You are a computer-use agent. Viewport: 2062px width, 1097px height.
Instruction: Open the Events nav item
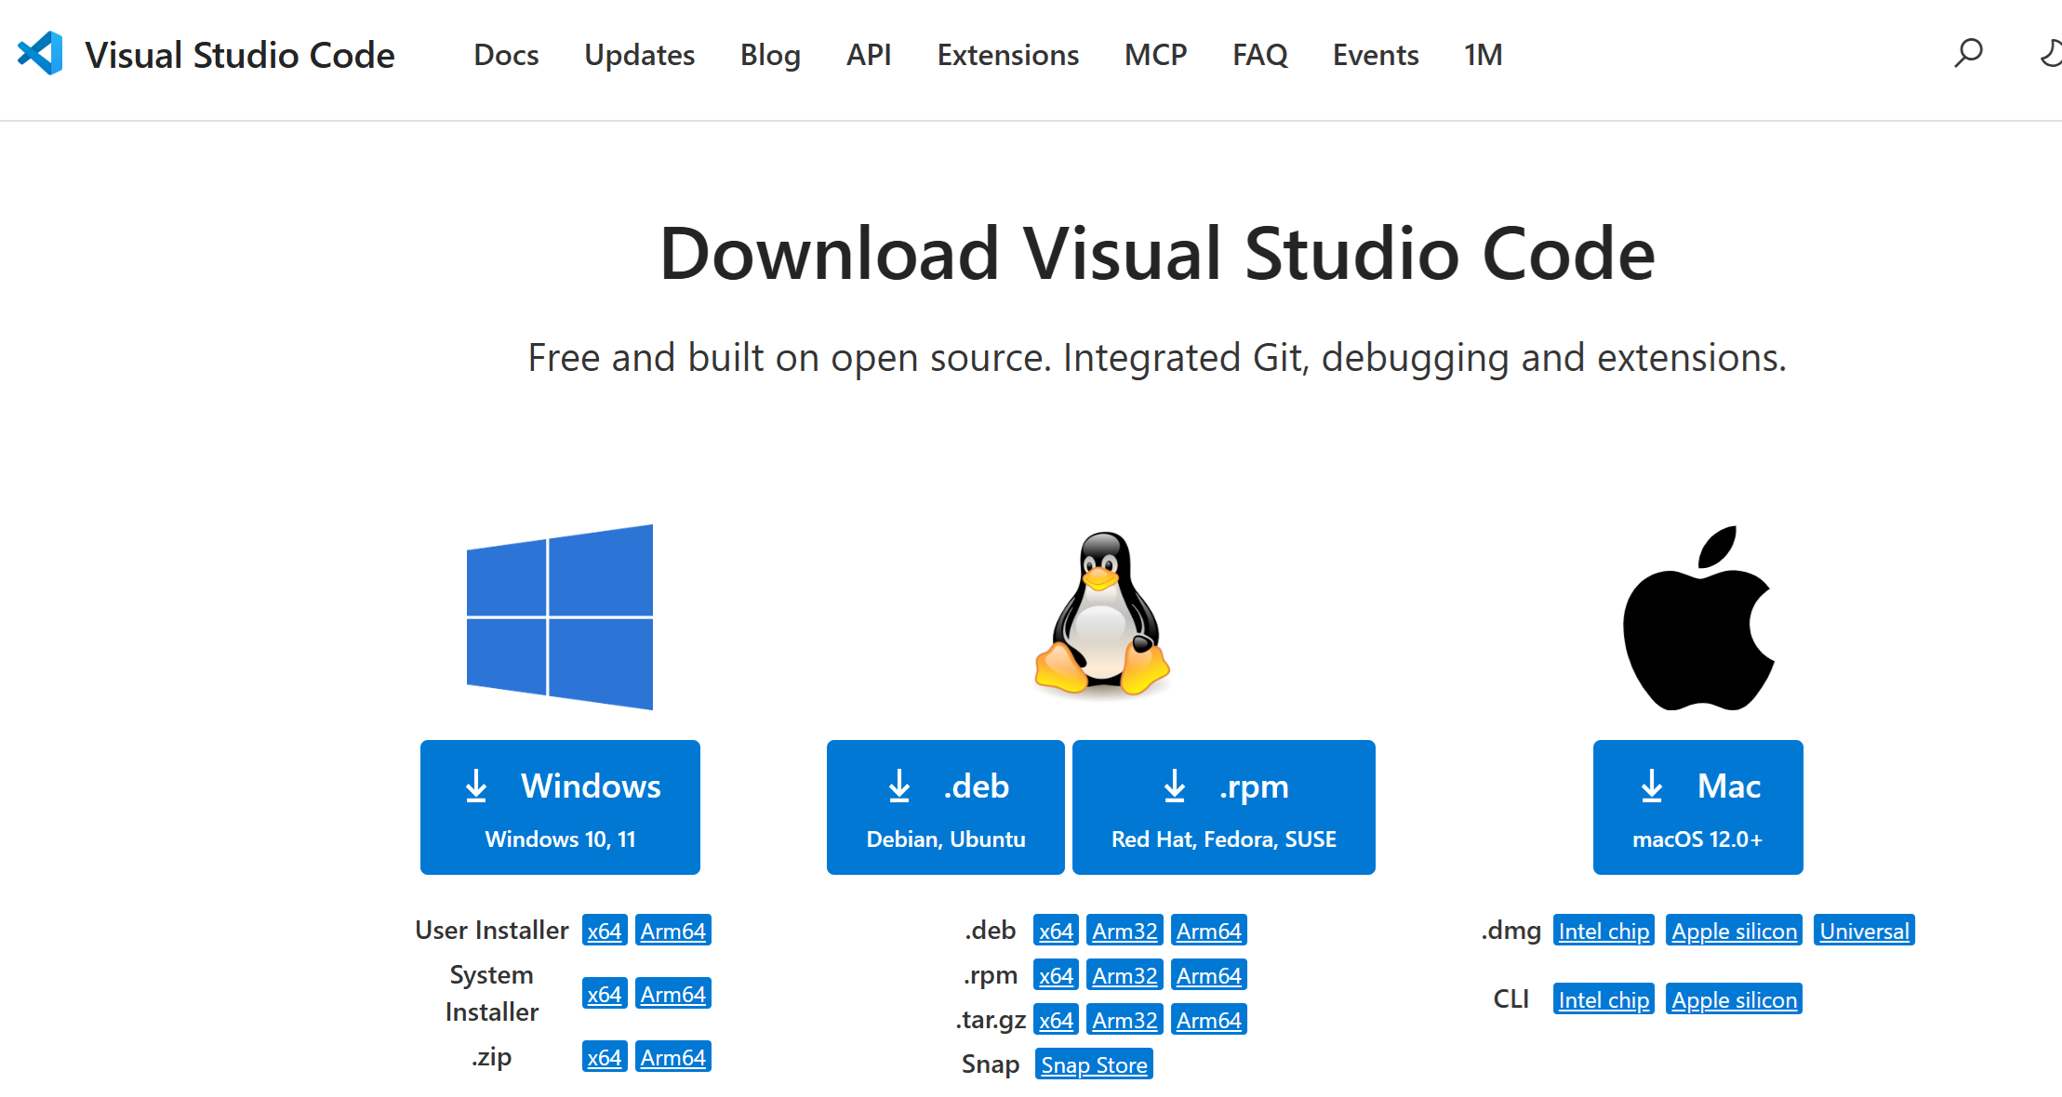click(1376, 55)
